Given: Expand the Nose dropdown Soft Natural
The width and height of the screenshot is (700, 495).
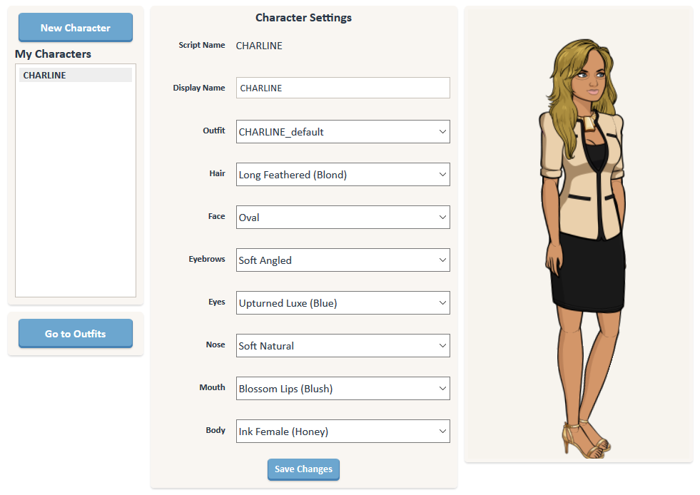Looking at the screenshot, I should [x=343, y=346].
